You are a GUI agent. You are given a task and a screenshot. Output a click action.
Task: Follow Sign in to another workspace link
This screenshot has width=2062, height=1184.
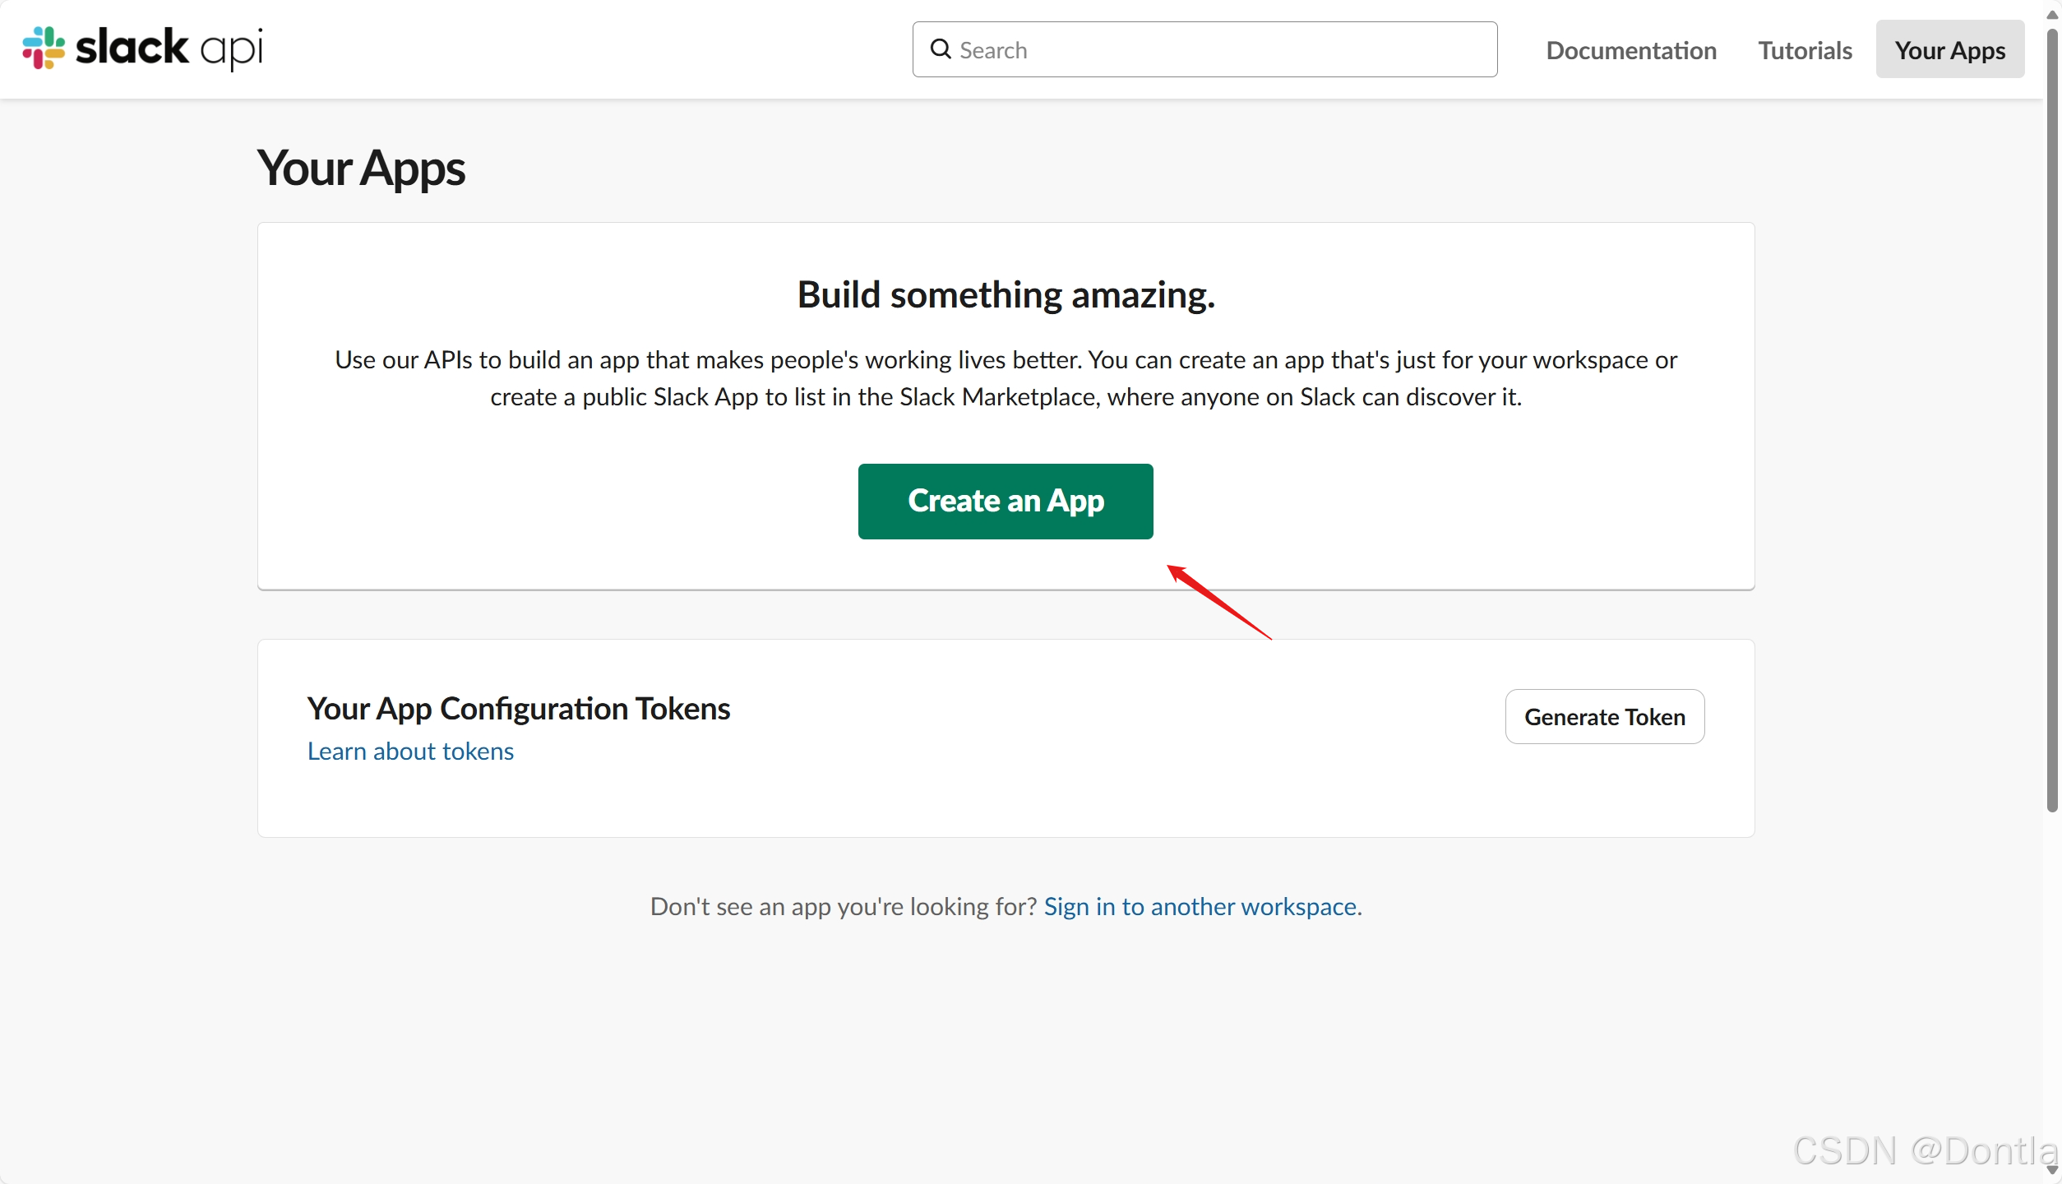click(1200, 906)
